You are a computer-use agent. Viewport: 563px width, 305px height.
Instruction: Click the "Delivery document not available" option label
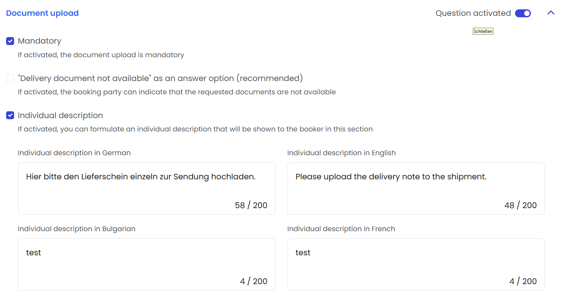[160, 78]
